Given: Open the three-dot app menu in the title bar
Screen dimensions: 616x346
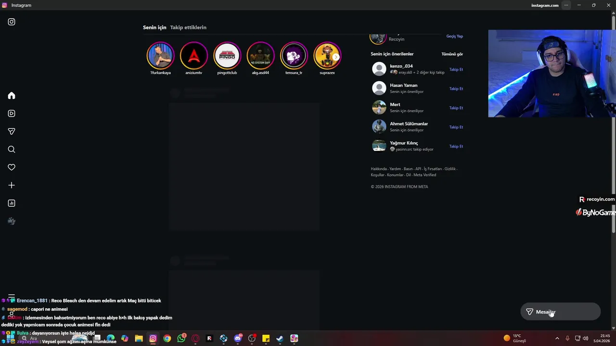Looking at the screenshot, I should 566,5.
